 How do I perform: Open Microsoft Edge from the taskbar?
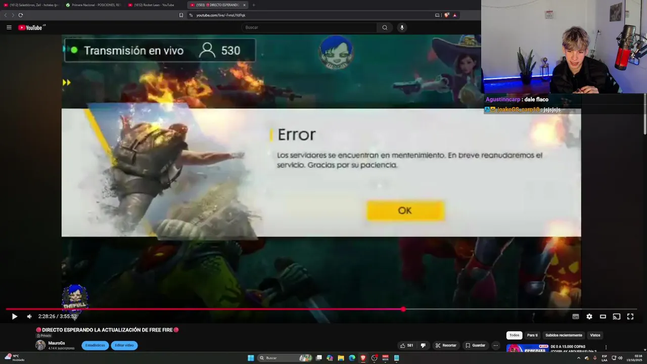click(x=352, y=358)
